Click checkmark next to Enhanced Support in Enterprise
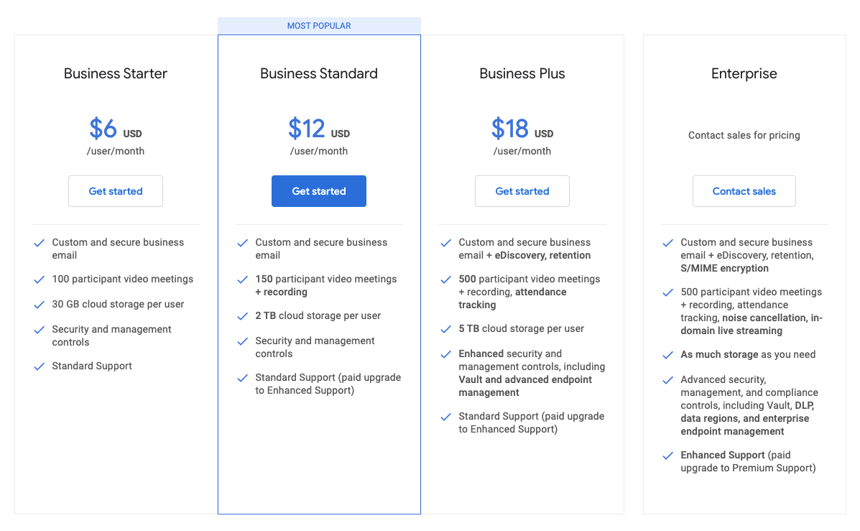The width and height of the screenshot is (860, 531). coord(669,456)
